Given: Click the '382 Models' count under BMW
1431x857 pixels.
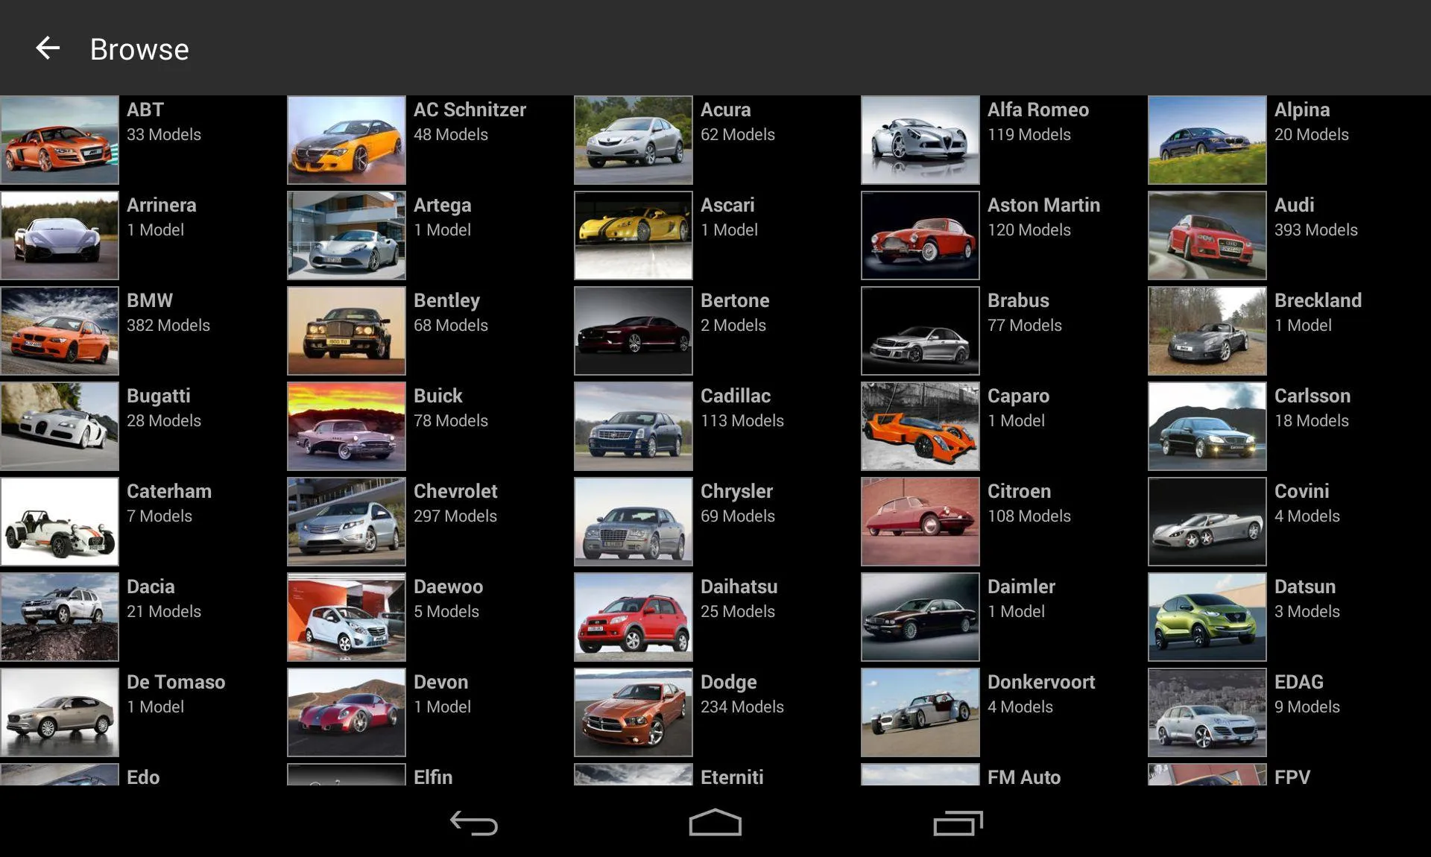Looking at the screenshot, I should click(x=168, y=325).
